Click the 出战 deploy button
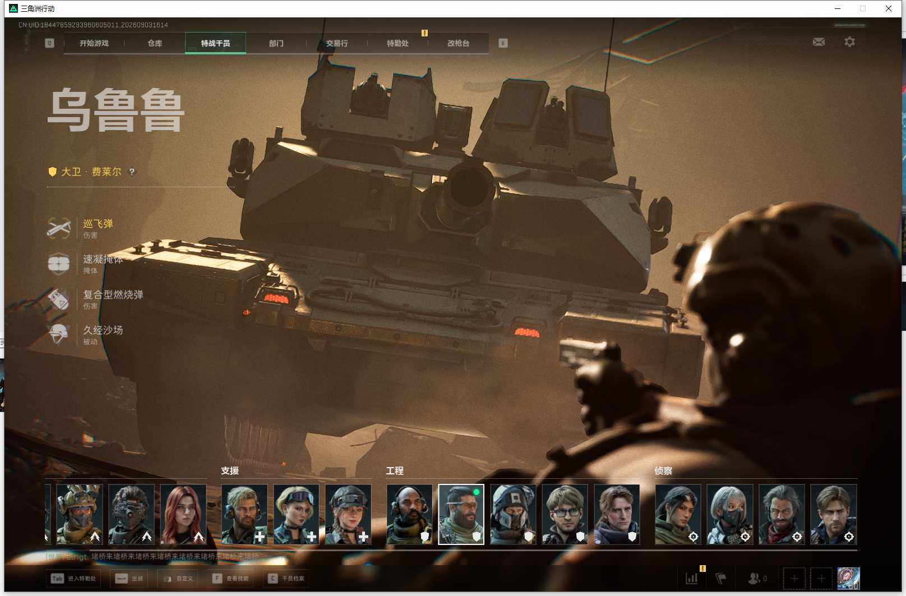Image resolution: width=906 pixels, height=596 pixels. coord(129,579)
